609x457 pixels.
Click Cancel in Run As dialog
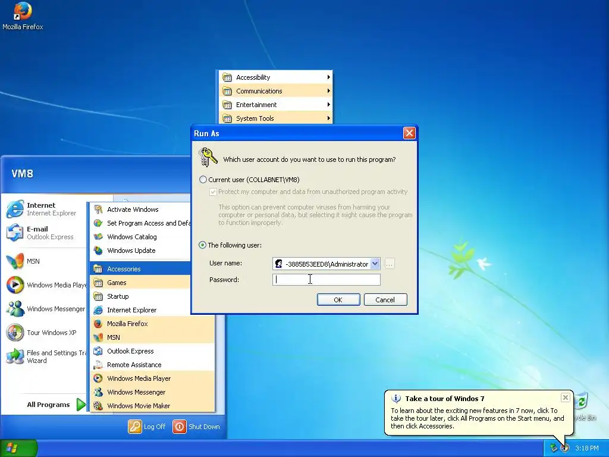point(385,300)
